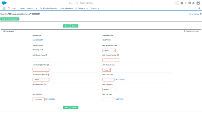
Task: Click the top Cancel button
Action: 74,26
